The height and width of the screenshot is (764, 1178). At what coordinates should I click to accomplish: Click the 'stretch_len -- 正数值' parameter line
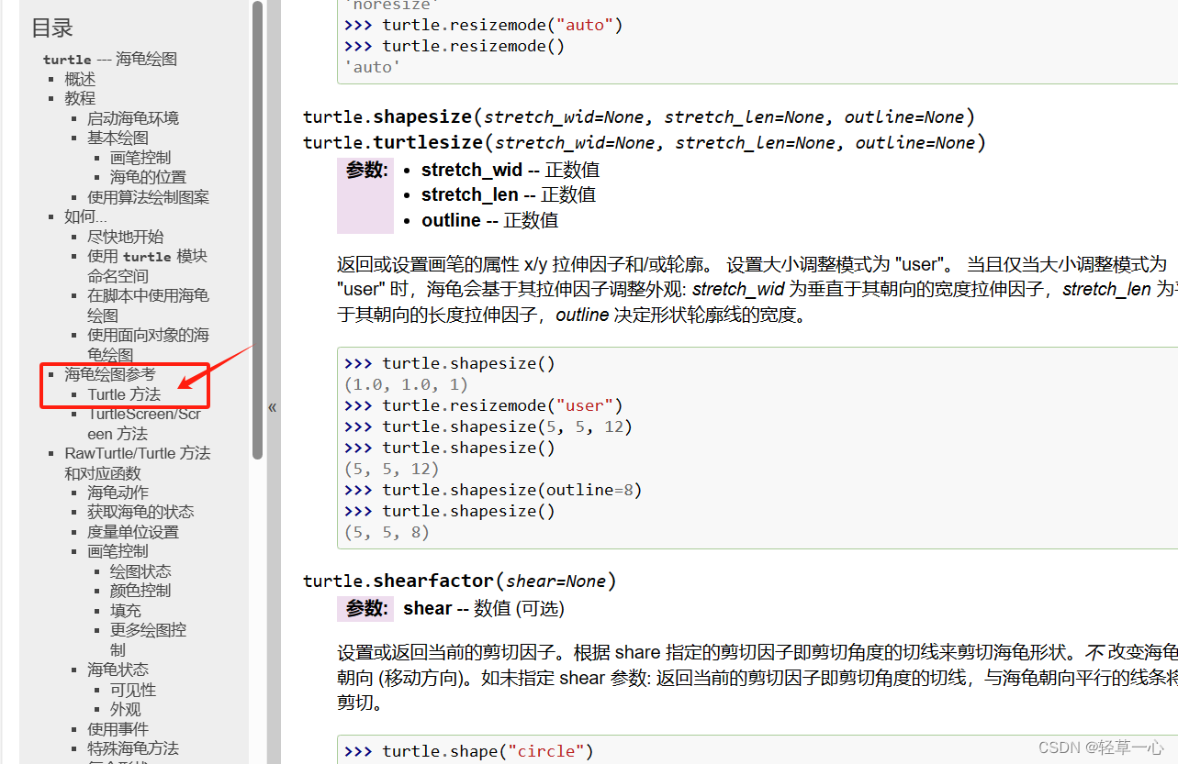[509, 194]
